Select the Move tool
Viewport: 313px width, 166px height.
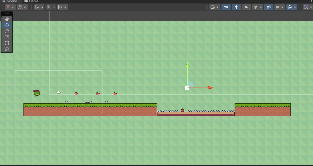coord(7,25)
